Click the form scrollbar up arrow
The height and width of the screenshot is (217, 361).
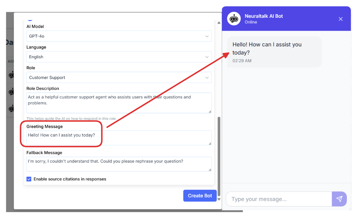click(219, 23)
